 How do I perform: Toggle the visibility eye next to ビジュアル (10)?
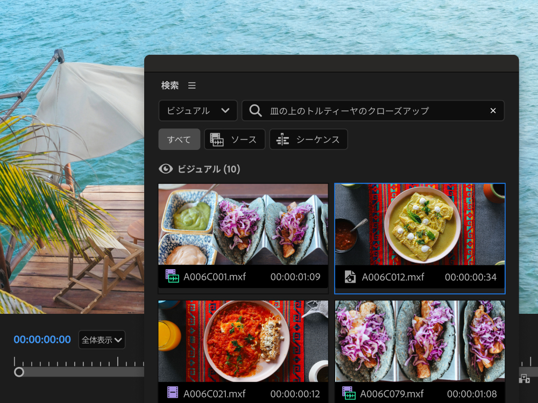(x=165, y=169)
